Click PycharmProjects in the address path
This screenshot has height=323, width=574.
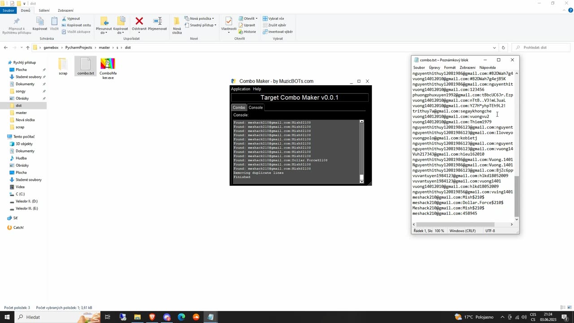[78, 48]
